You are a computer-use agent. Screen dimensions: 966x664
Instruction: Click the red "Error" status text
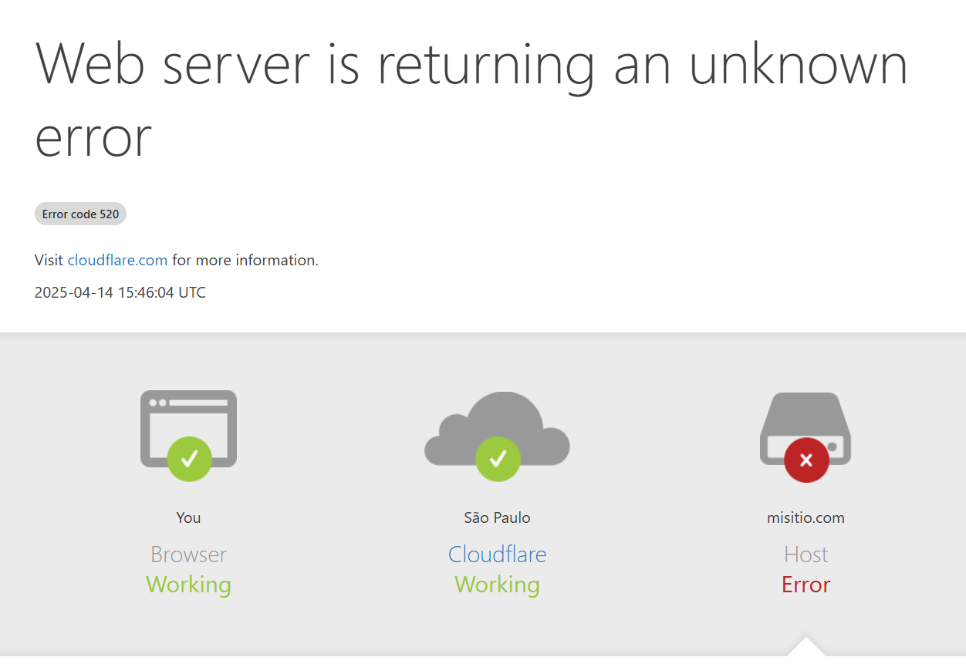coord(806,585)
